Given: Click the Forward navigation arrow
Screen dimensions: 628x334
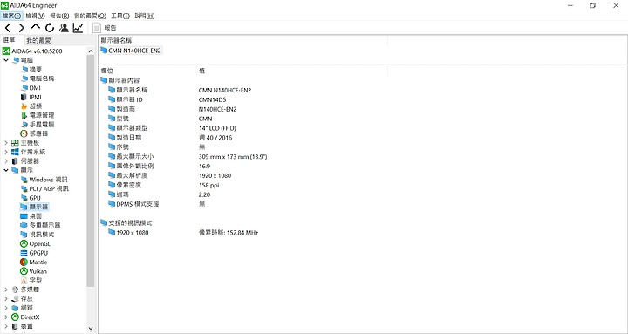Looking at the screenshot, I should (21, 28).
